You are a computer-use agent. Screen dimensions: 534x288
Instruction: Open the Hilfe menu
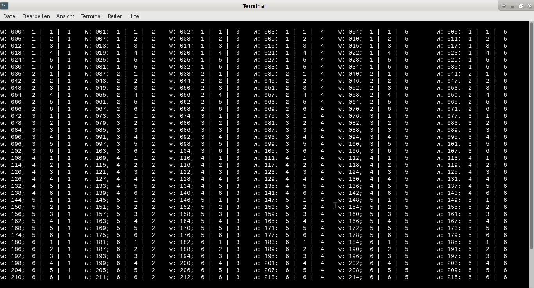(134, 16)
